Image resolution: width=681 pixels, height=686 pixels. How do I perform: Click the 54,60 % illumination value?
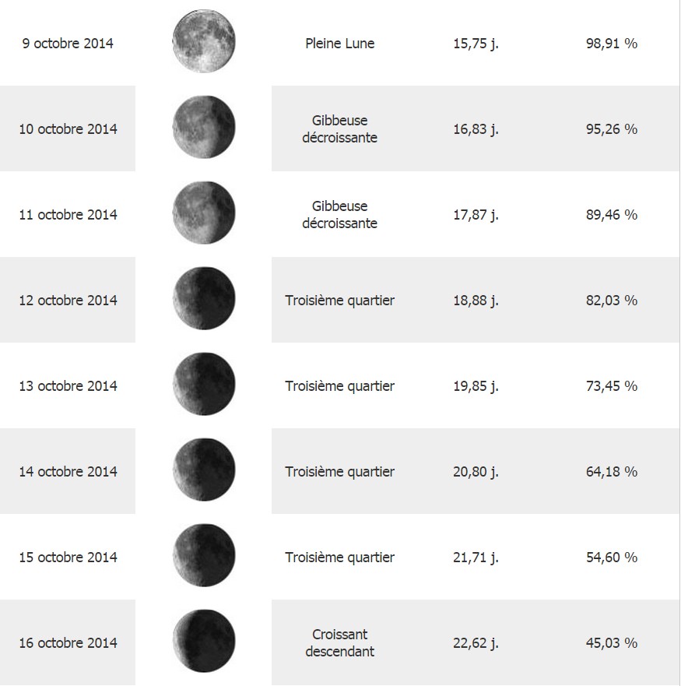tap(612, 558)
